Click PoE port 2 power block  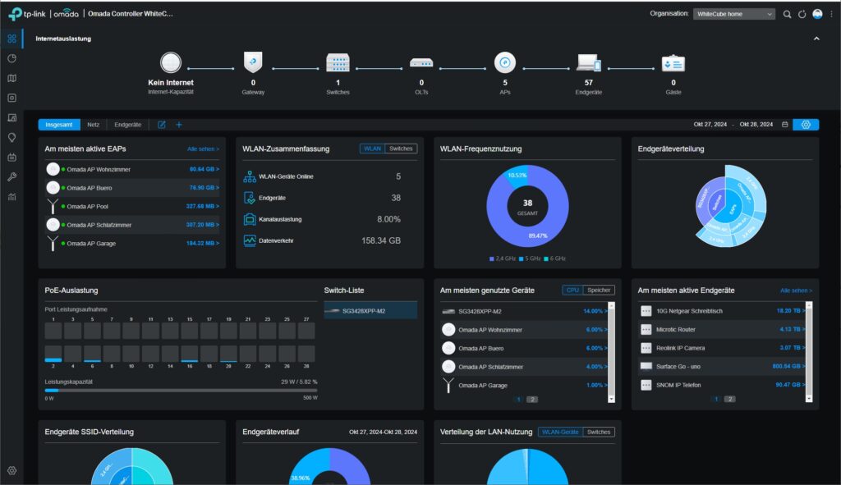tap(53, 354)
